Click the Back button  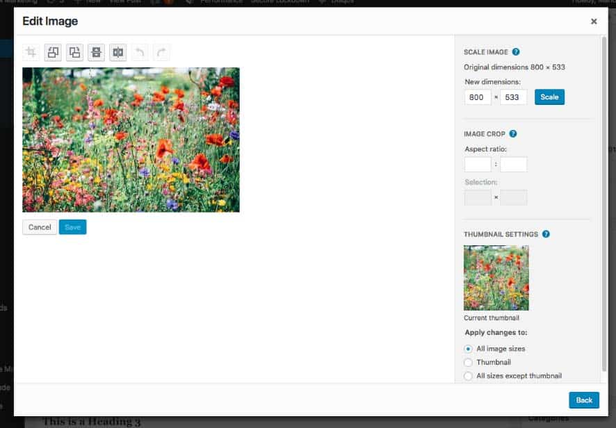click(x=583, y=400)
